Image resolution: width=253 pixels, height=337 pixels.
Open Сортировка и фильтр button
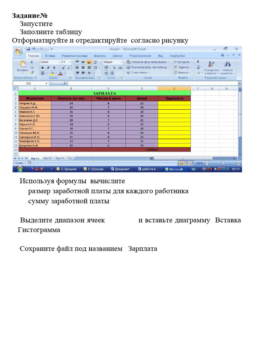coord(211,67)
